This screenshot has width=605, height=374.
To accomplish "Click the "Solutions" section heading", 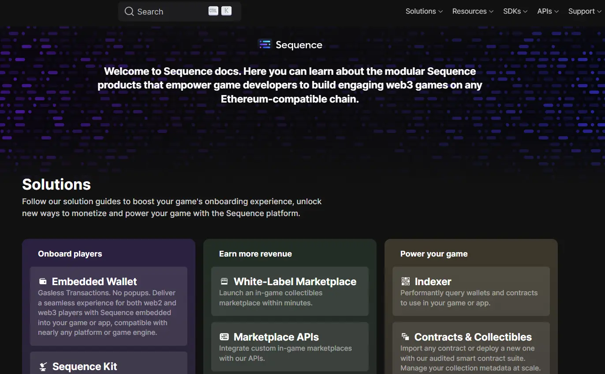I will 56,184.
